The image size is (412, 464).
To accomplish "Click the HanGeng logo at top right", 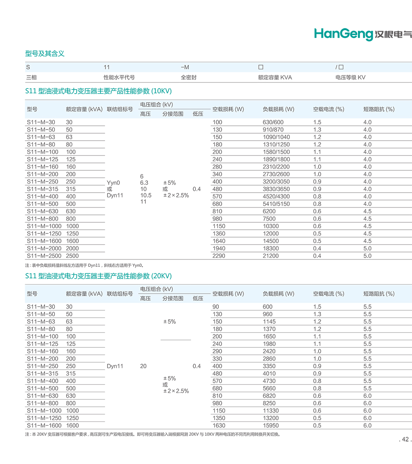I will [x=363, y=34].
